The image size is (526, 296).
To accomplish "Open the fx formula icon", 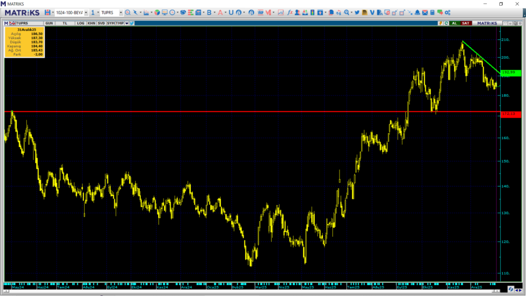I will (x=290, y=12).
